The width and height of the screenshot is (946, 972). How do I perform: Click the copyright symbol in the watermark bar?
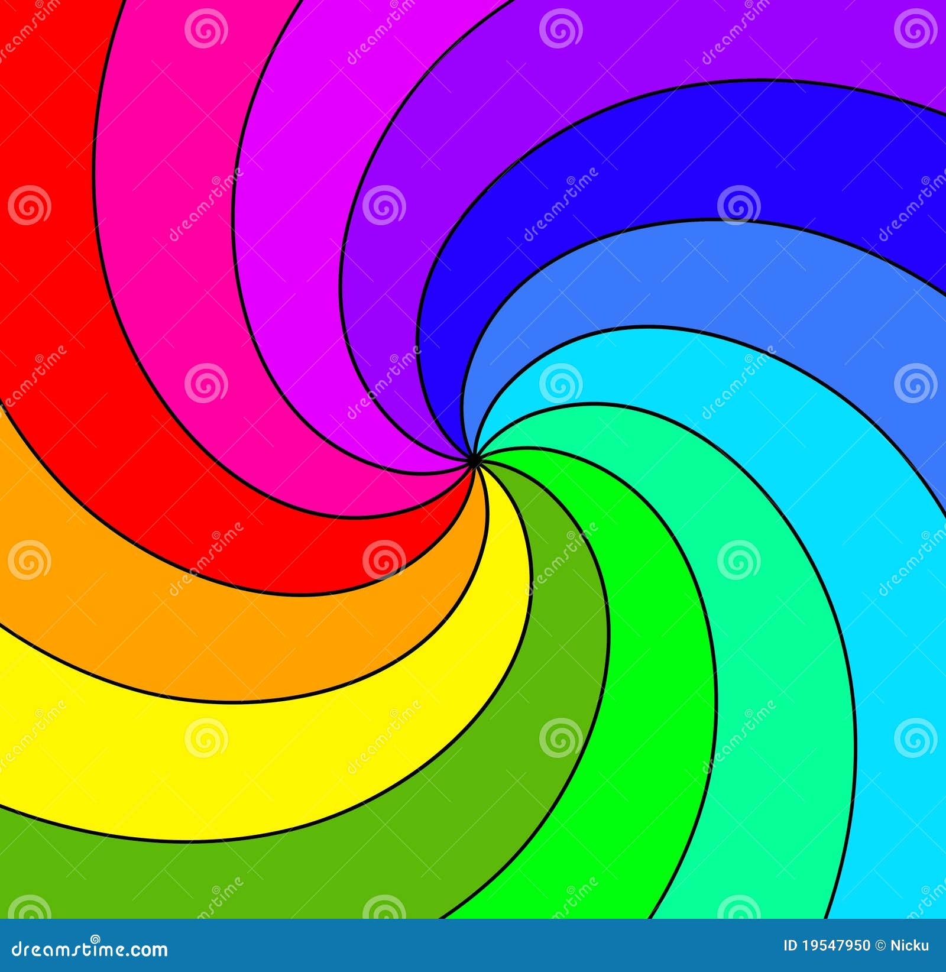880,944
